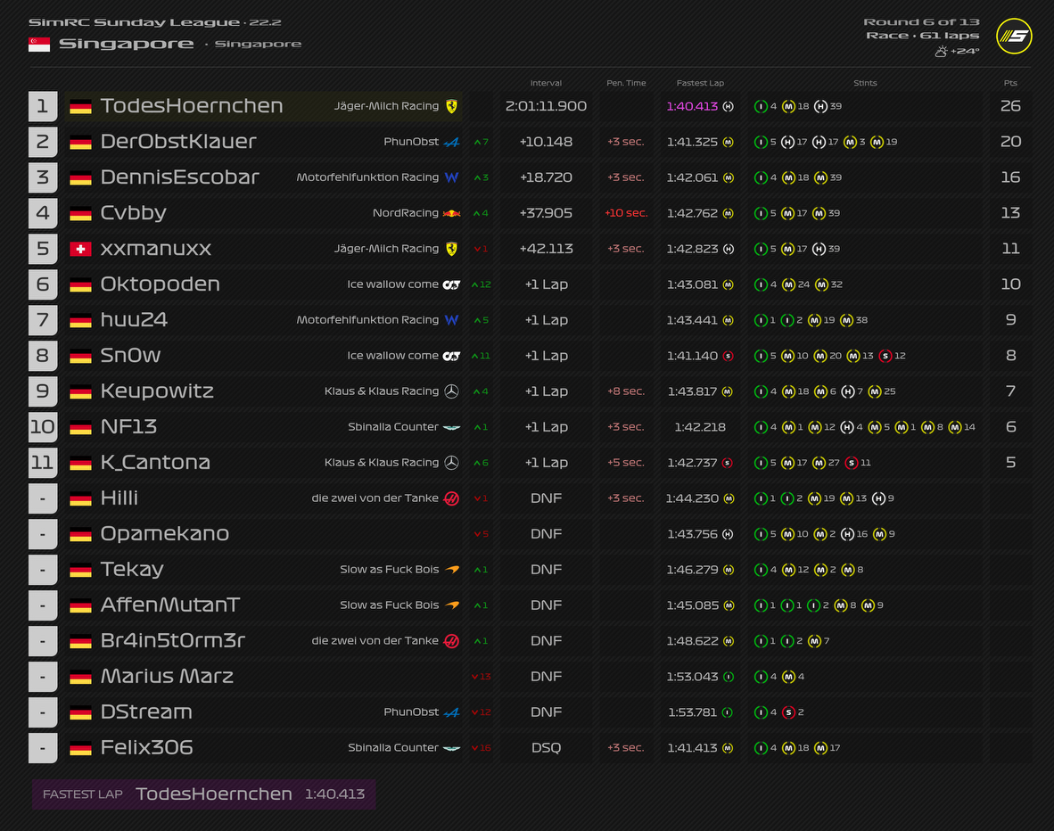This screenshot has width=1054, height=831.
Task: Click the McLaren logo in Tekay's row
Action: (x=452, y=570)
